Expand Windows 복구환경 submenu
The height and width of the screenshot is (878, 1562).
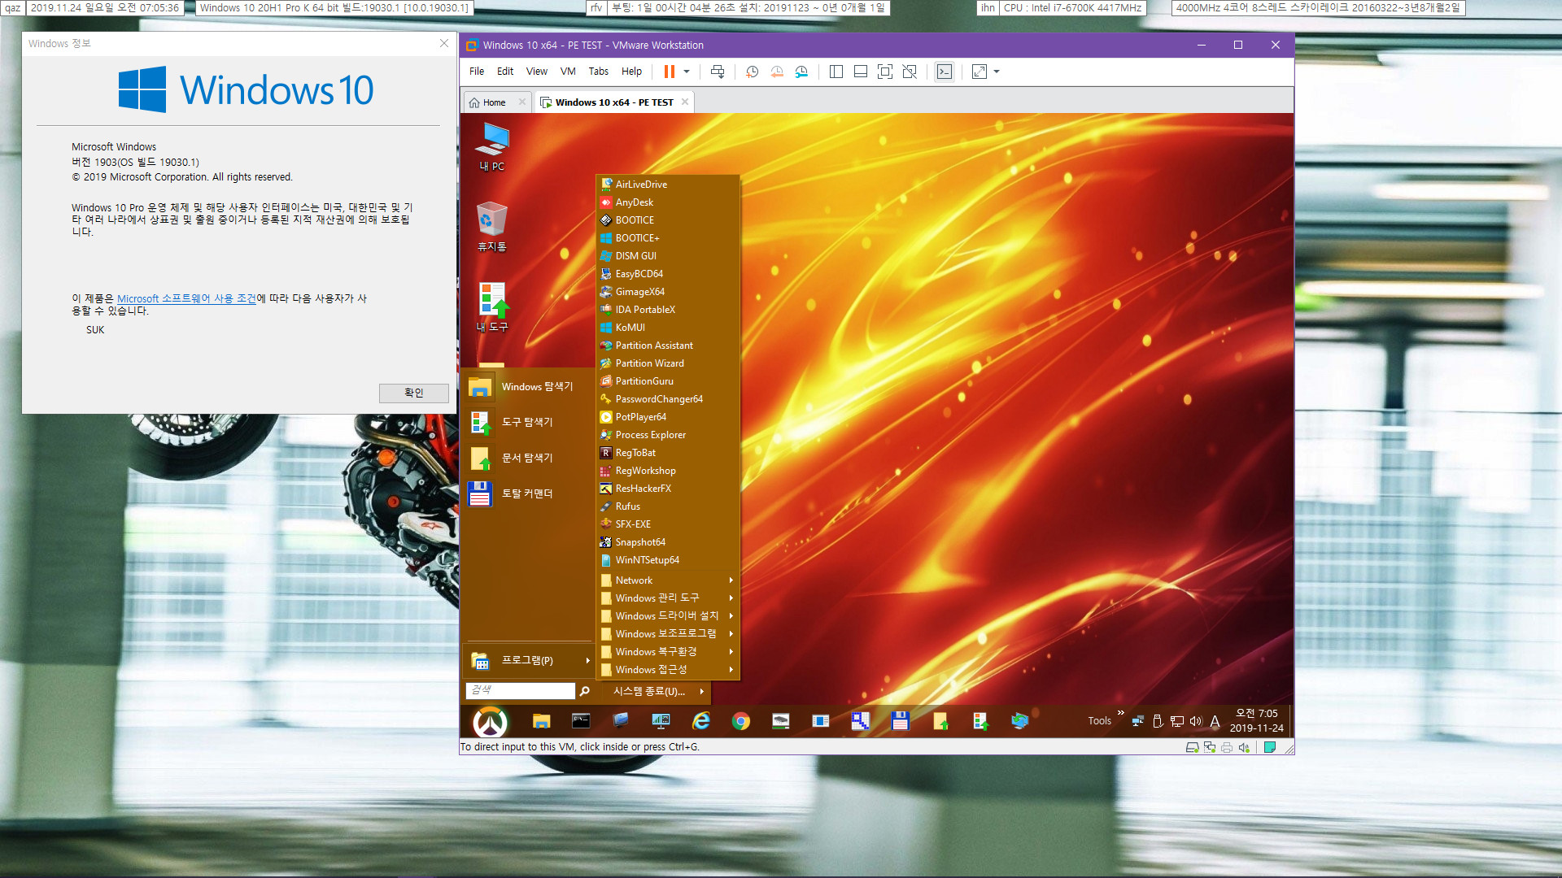[667, 652]
